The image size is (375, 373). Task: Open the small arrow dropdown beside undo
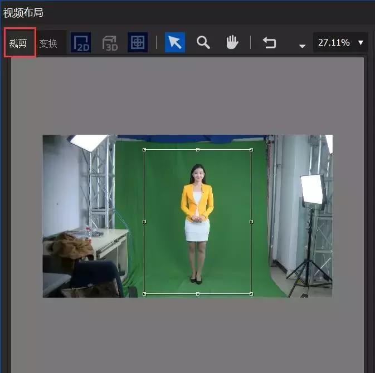303,46
